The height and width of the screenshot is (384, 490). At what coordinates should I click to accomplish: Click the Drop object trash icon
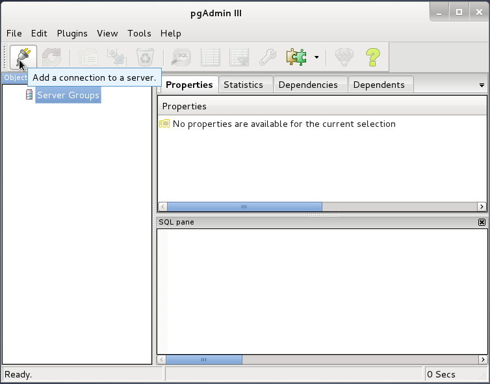tap(146, 57)
